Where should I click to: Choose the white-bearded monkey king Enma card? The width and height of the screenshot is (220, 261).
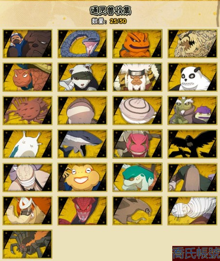click(137, 77)
